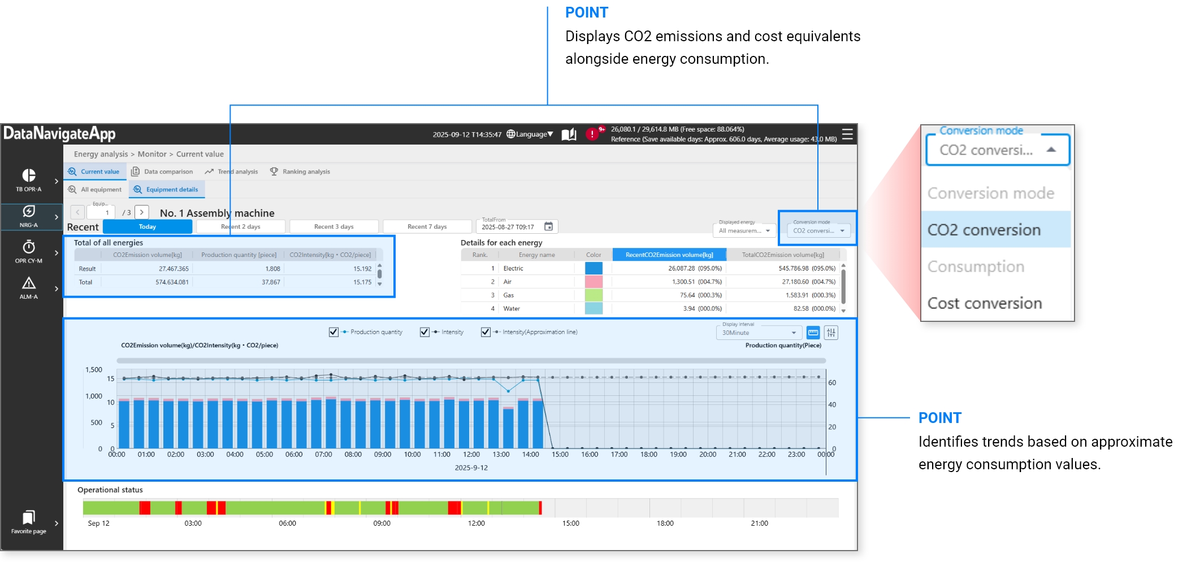Open the Language dropdown
Image resolution: width=1187 pixels, height=576 pixels.
(x=530, y=134)
